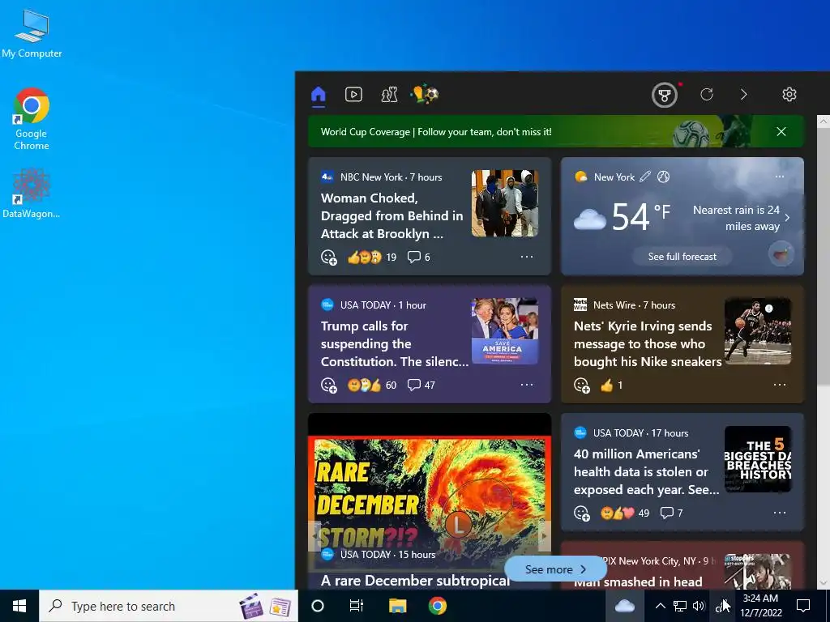Open the 7 comments on health data story

672,513
